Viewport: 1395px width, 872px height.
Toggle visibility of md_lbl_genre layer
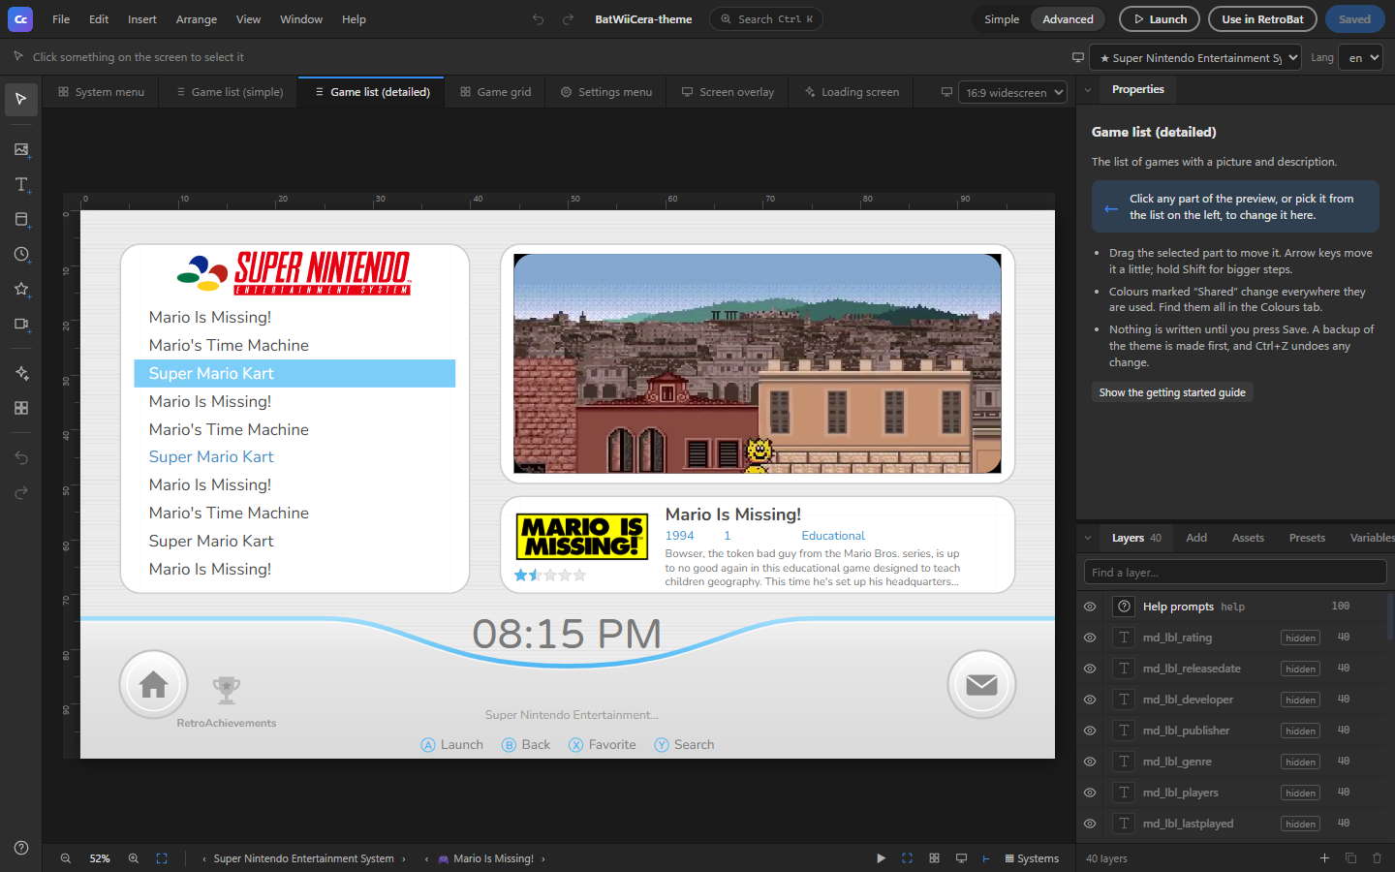click(x=1090, y=762)
